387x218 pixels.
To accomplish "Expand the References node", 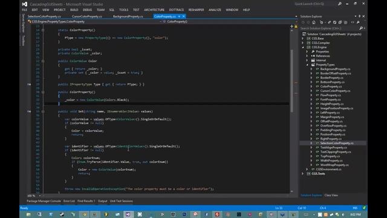I will coord(307,56).
